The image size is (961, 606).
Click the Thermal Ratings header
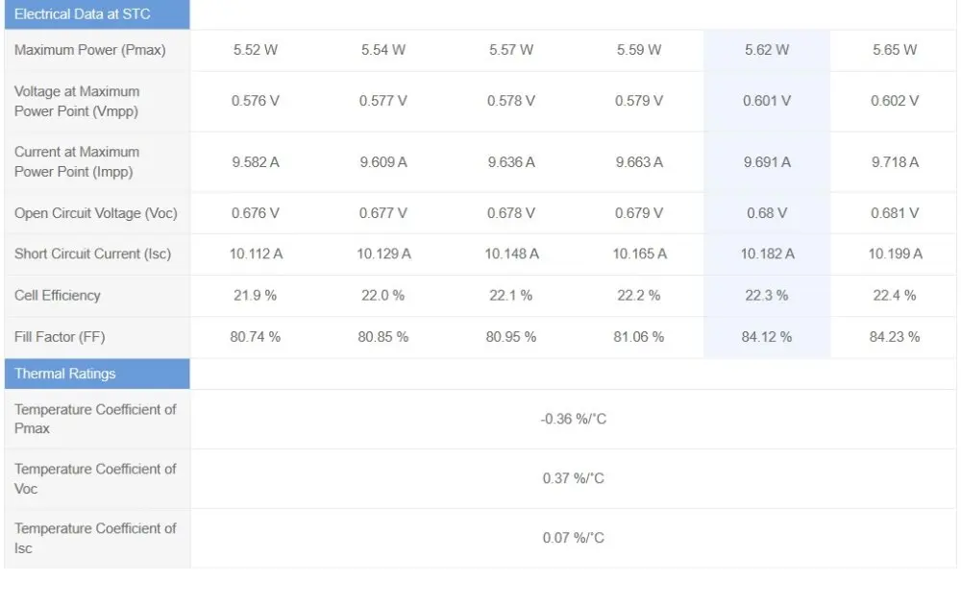[x=97, y=374]
